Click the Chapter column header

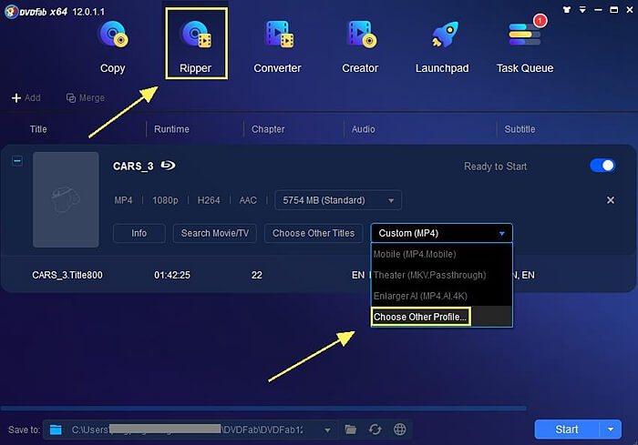click(268, 129)
